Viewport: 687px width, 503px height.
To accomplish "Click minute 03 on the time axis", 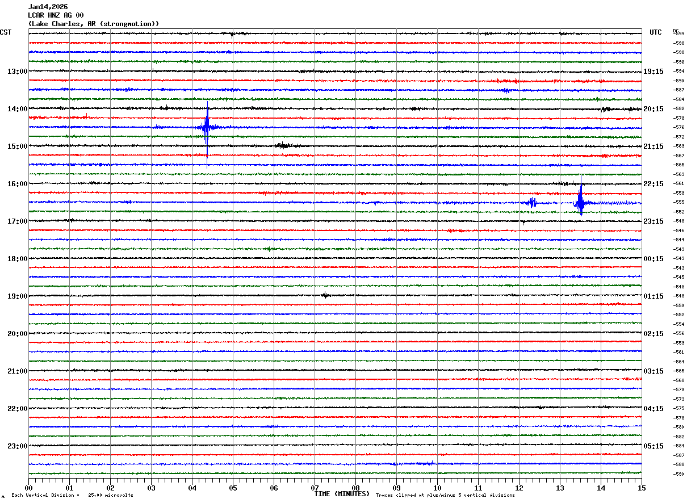I will [152, 488].
